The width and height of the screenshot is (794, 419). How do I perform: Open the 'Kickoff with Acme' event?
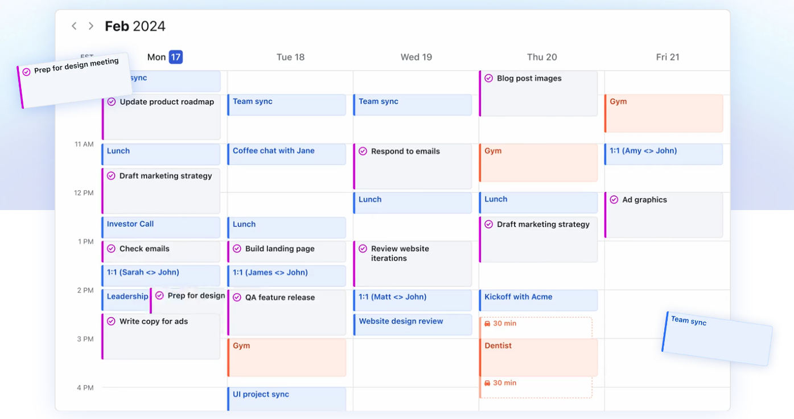tap(538, 300)
